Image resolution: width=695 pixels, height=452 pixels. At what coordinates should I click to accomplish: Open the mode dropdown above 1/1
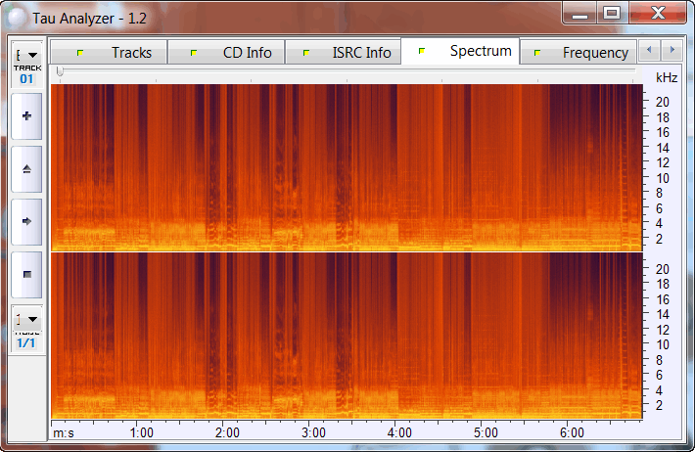click(x=26, y=319)
